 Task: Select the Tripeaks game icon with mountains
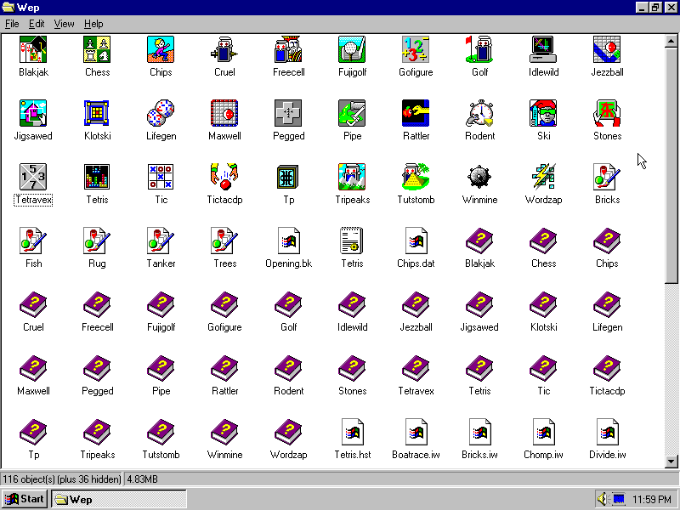pos(352,177)
